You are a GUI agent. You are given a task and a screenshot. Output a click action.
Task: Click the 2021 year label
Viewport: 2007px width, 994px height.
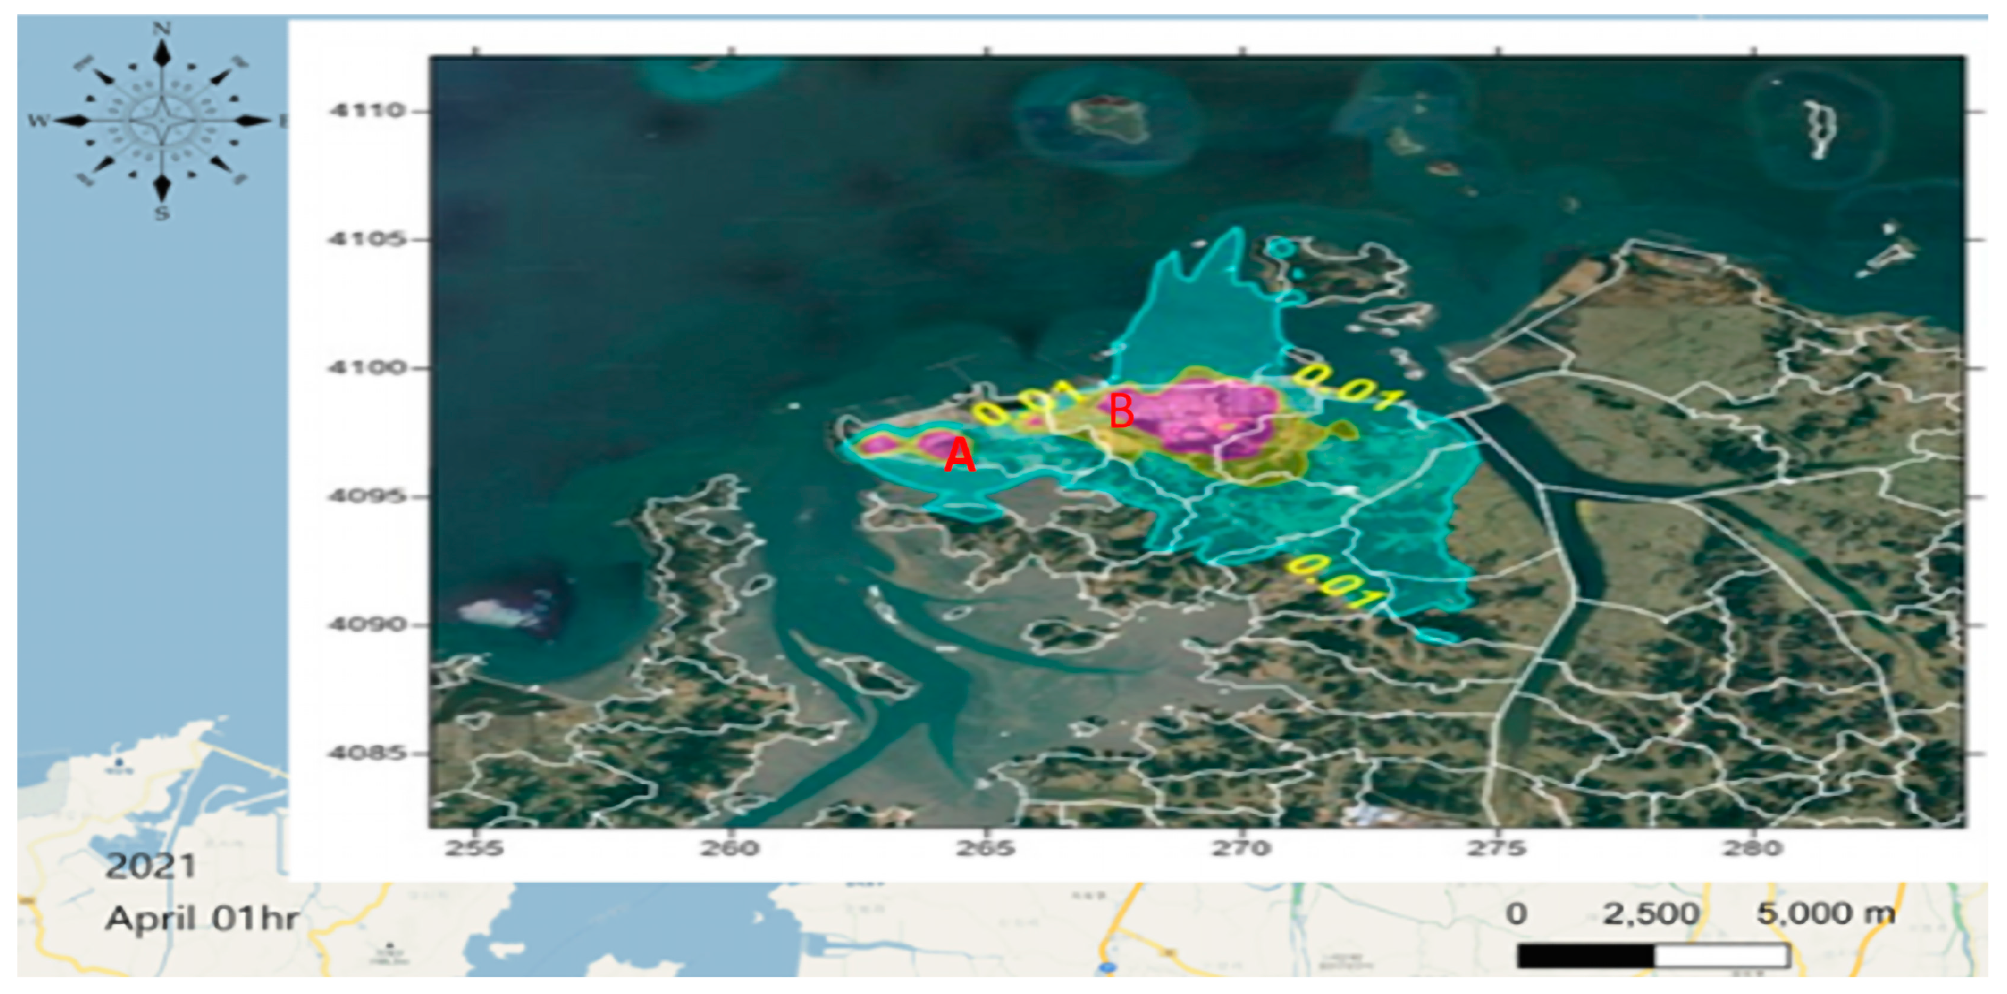[150, 866]
